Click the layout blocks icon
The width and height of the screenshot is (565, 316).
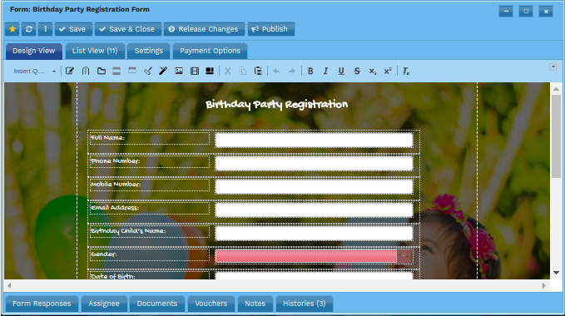pyautogui.click(x=210, y=72)
